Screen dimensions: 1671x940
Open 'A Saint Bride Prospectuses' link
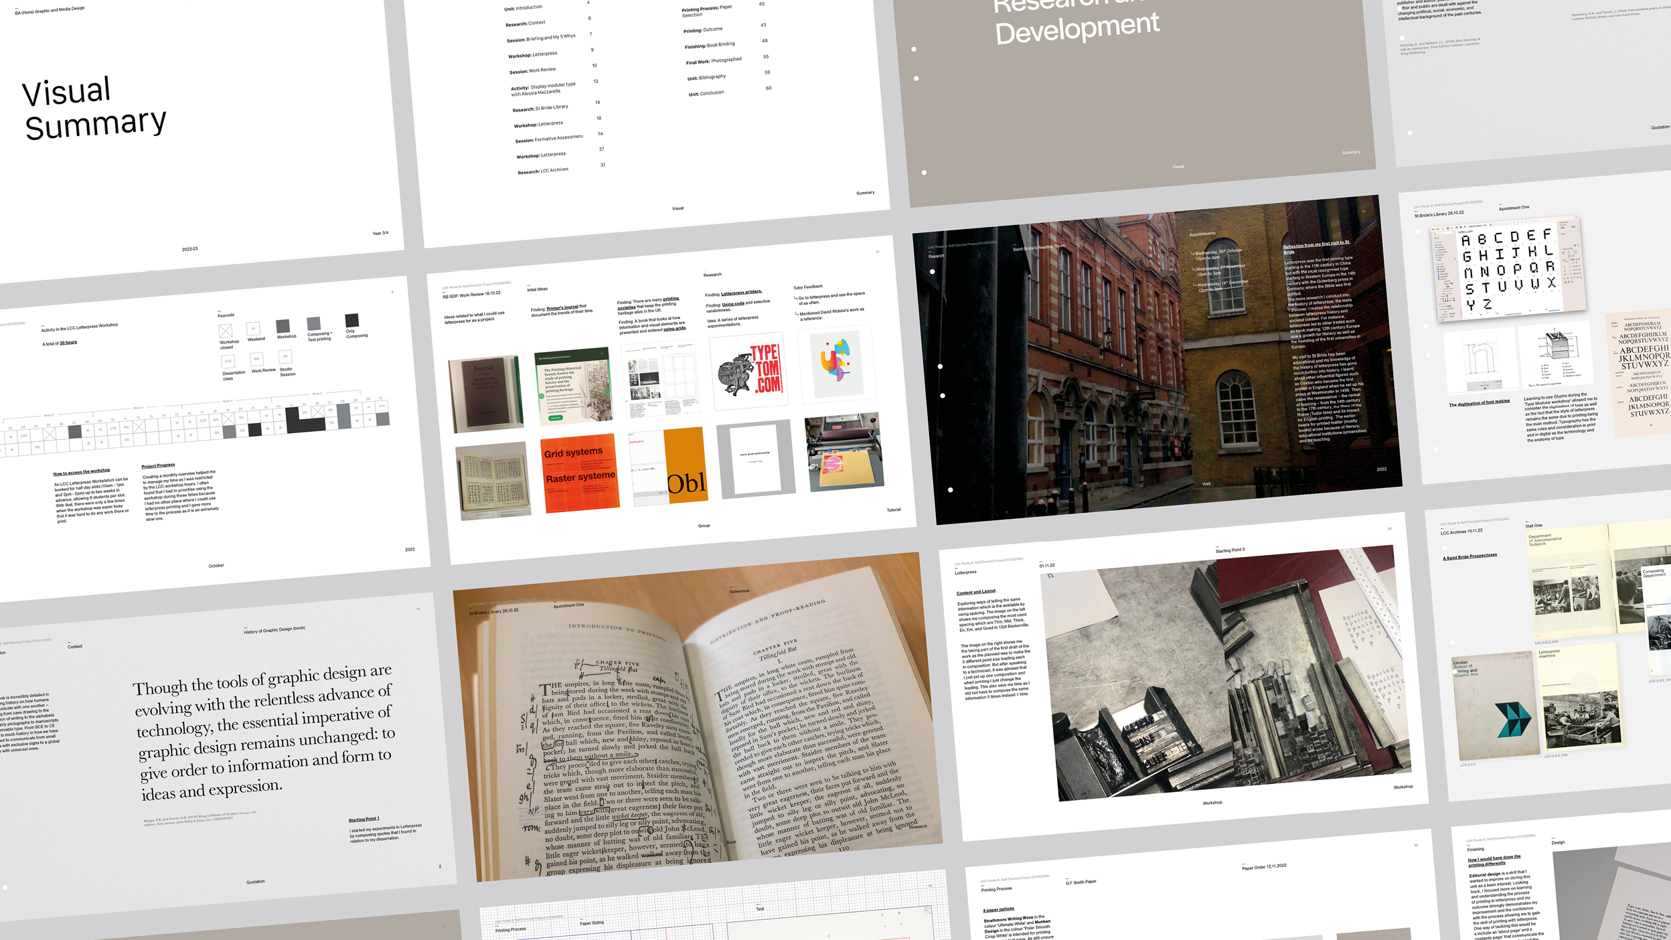(x=1470, y=556)
